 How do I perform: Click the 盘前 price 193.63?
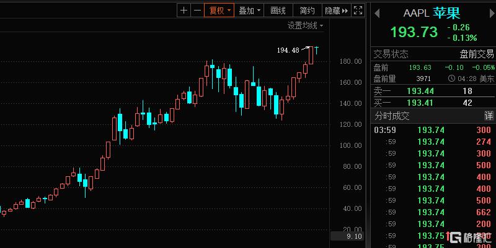420,67
